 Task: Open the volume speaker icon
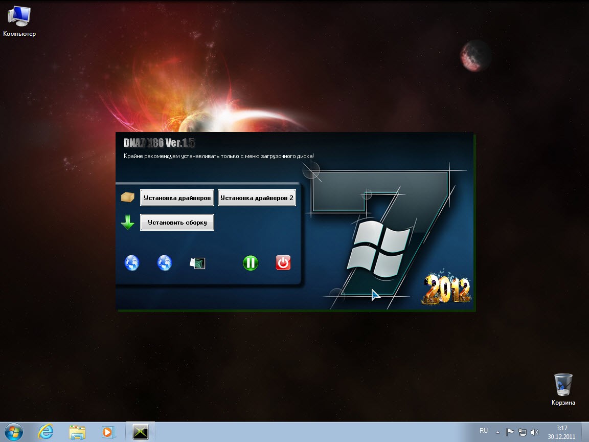pyautogui.click(x=534, y=432)
